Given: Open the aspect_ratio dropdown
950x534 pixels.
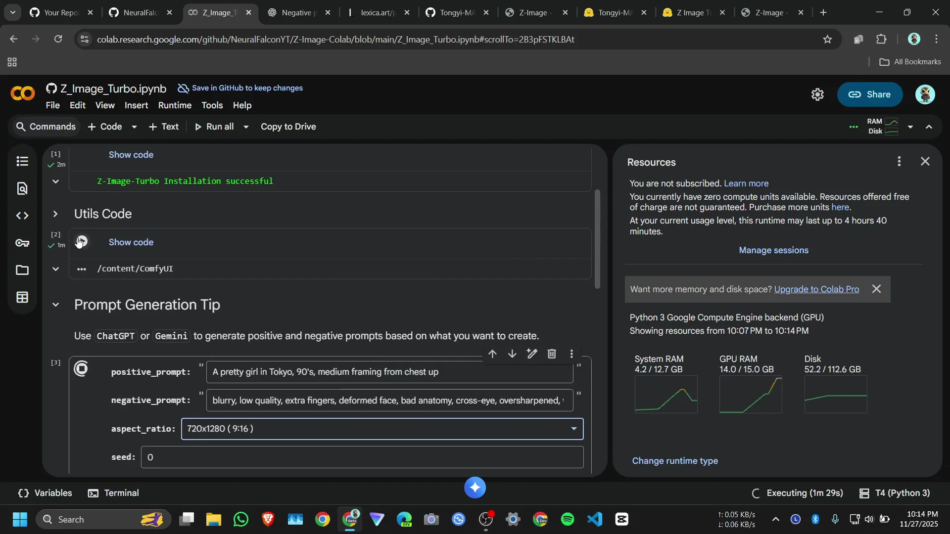Looking at the screenshot, I should (x=382, y=429).
